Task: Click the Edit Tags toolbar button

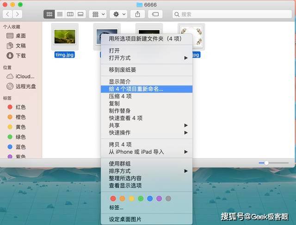Action: click(x=155, y=14)
